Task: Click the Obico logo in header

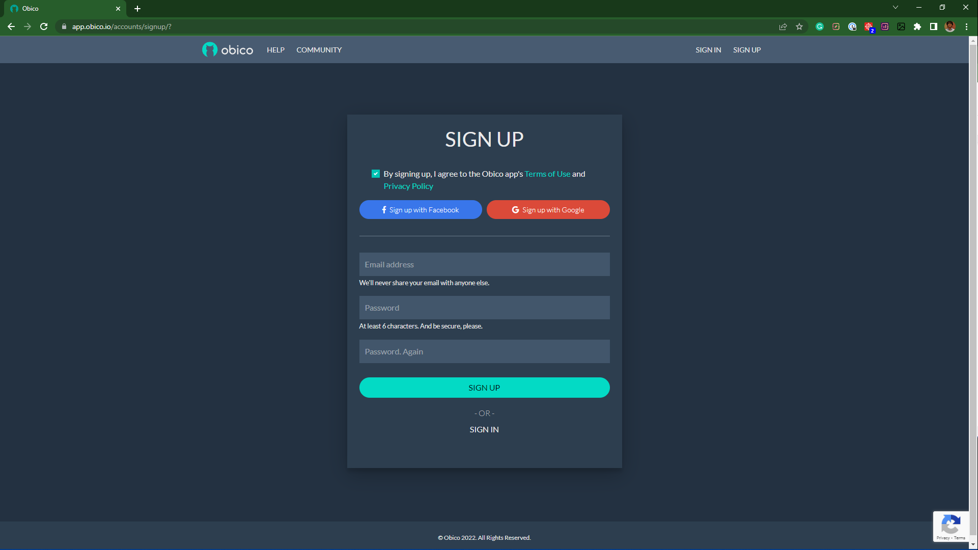Action: 228,49
